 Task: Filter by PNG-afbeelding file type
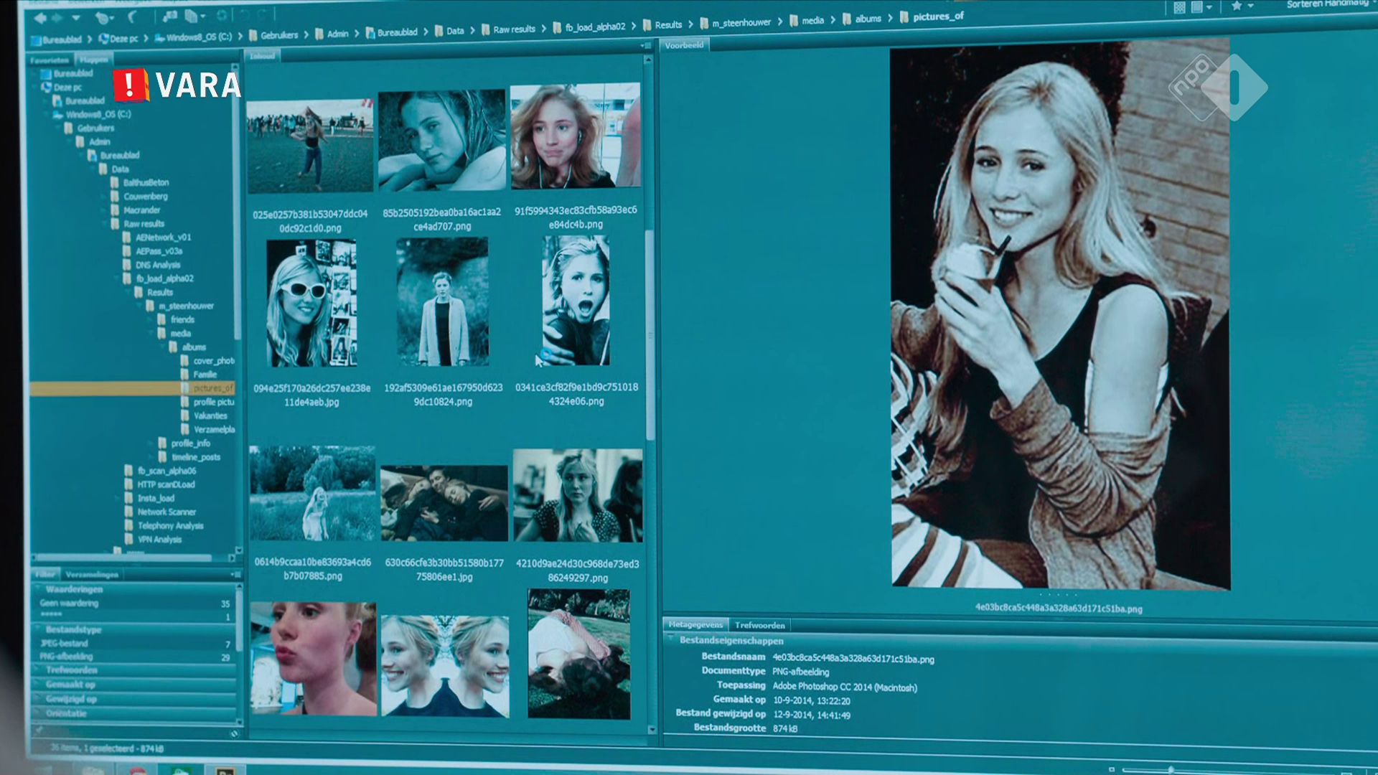[x=66, y=657]
